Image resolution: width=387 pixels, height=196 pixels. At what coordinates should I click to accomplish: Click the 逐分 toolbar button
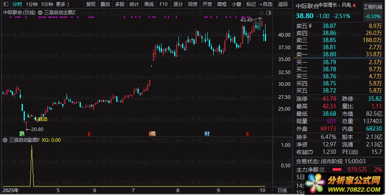[x=178, y=4]
